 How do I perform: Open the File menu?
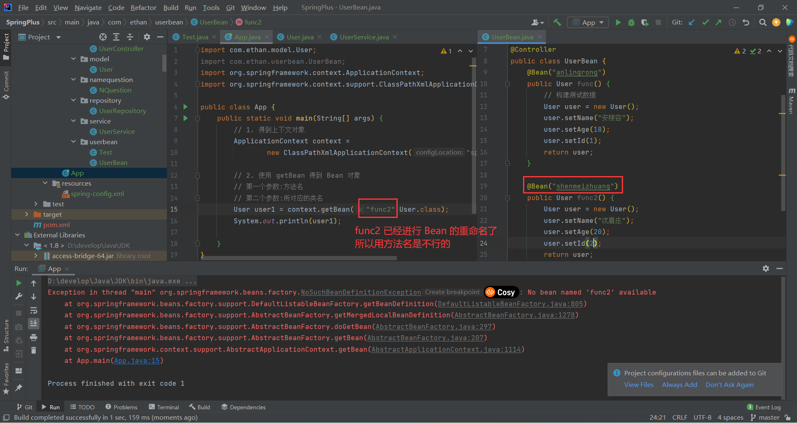point(23,7)
